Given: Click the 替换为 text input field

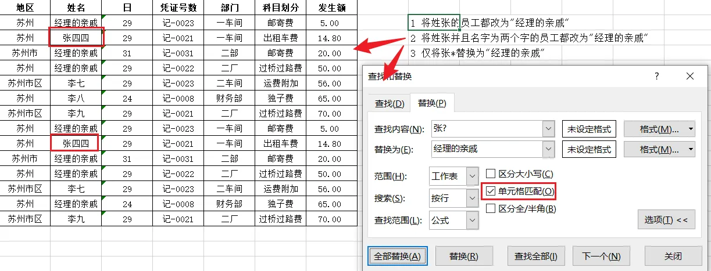Looking at the screenshot, I should 486,149.
